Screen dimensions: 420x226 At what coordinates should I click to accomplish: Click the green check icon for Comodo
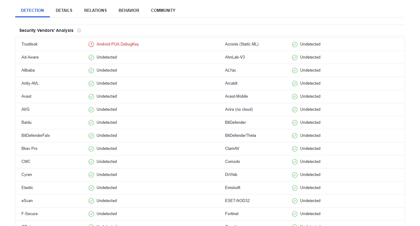point(295,162)
